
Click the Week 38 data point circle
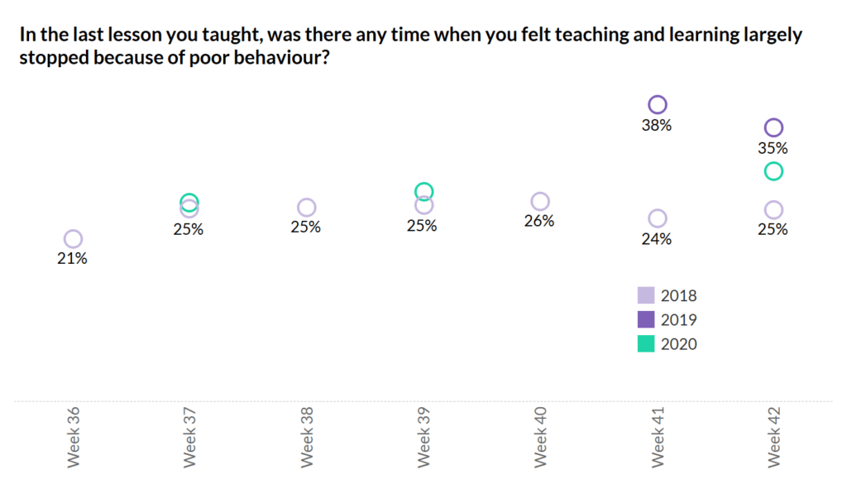pos(306,208)
